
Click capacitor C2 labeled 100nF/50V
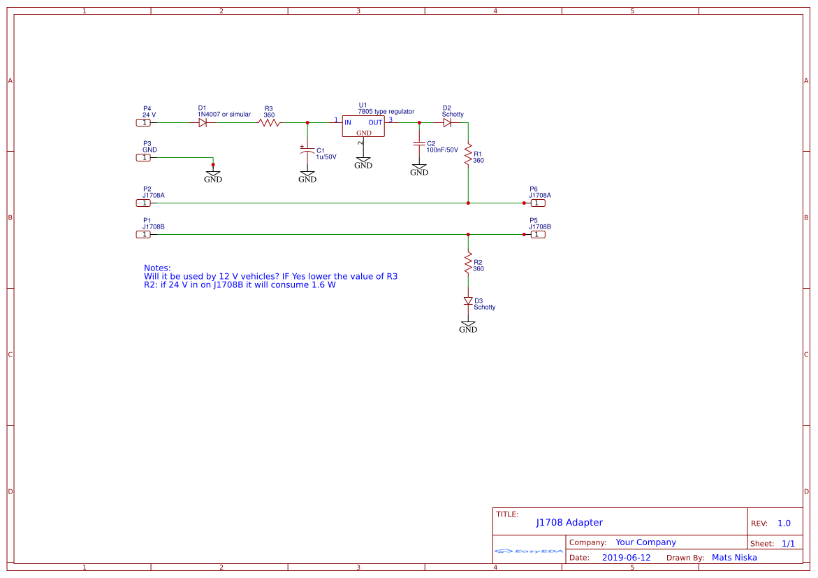419,143
